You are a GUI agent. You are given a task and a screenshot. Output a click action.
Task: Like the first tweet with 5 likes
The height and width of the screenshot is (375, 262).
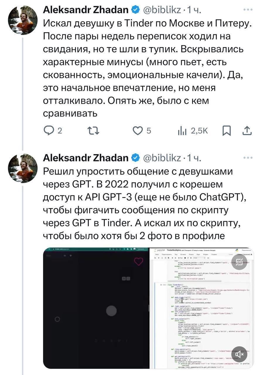coord(138,131)
